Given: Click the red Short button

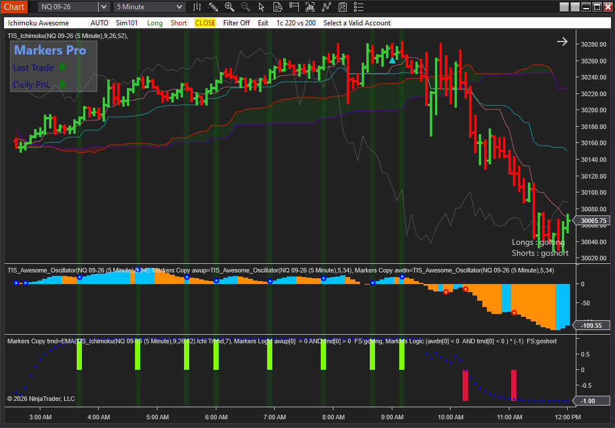Looking at the screenshot, I should click(x=178, y=22).
